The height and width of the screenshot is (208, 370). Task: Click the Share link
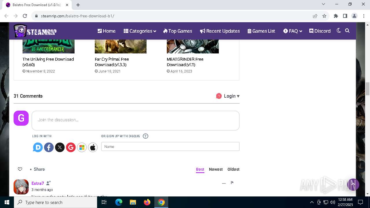point(39,169)
